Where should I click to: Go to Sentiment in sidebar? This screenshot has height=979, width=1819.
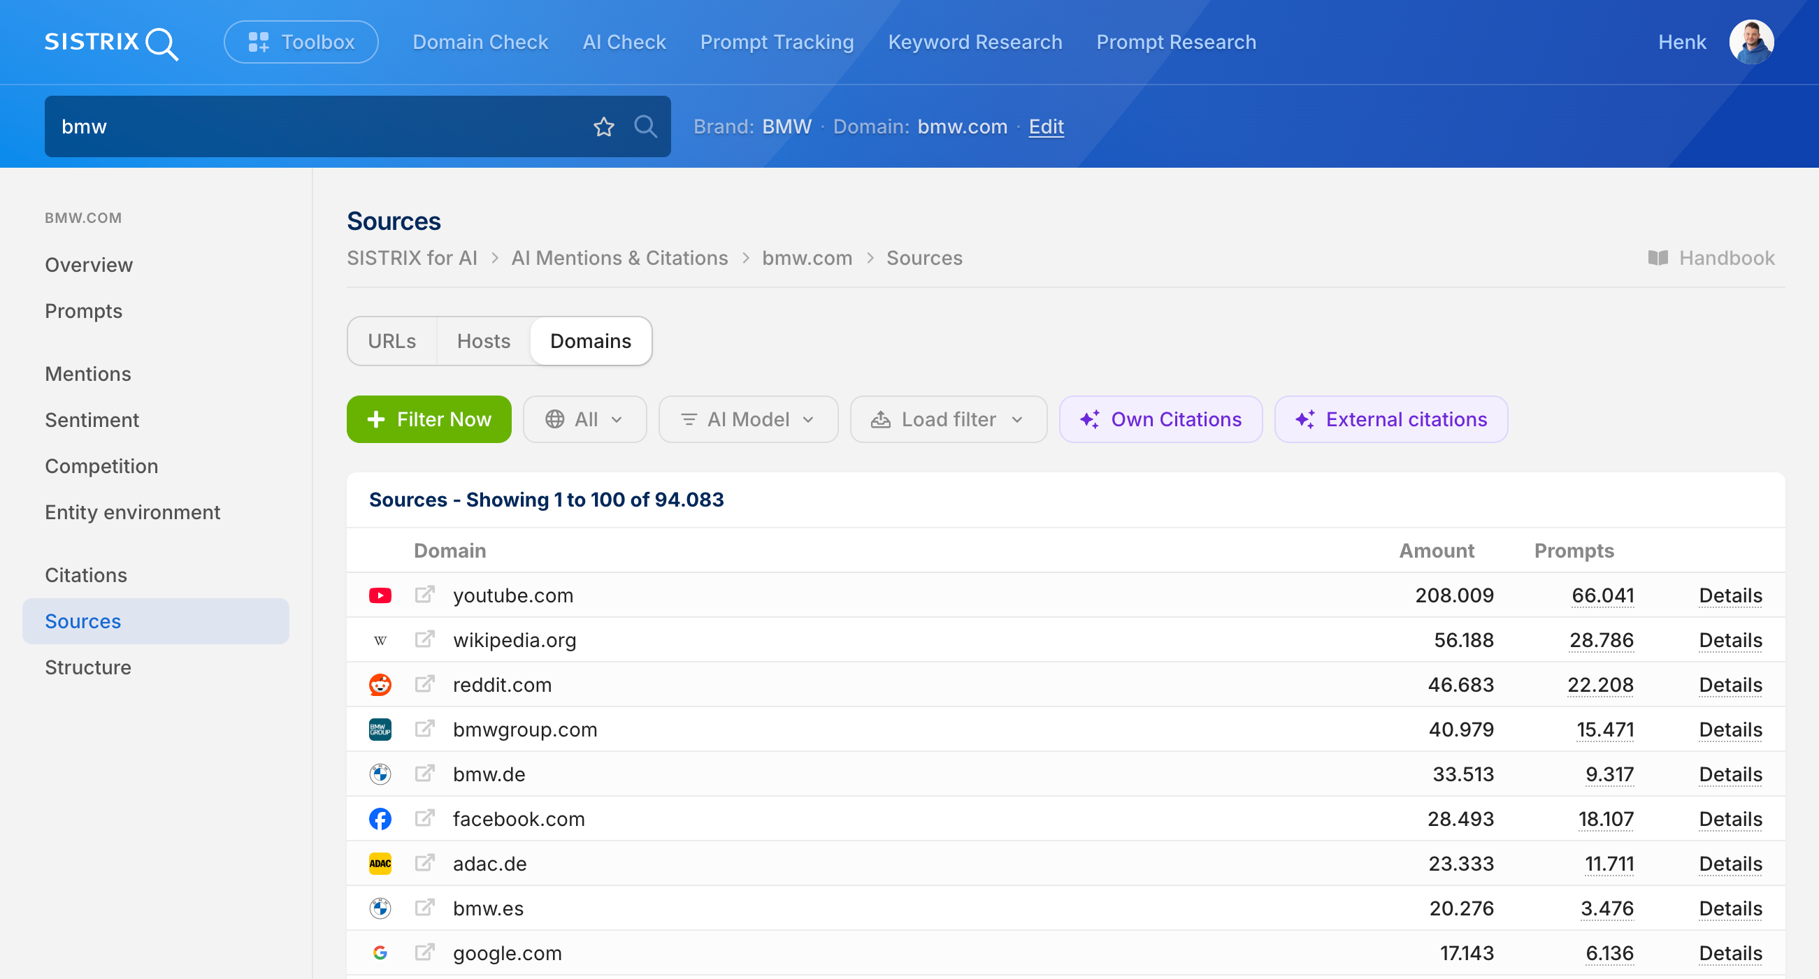[92, 420]
